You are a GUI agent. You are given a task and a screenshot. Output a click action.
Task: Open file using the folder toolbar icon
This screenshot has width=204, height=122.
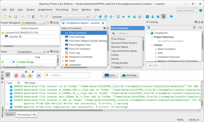[x=10, y=17]
